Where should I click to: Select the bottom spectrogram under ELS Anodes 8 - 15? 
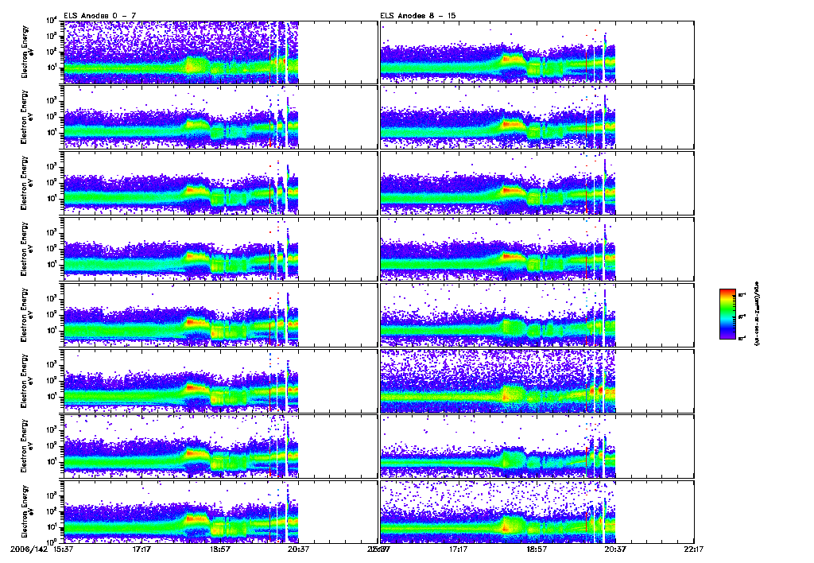(x=537, y=512)
